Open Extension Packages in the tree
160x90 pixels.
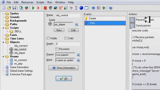coord(21,74)
